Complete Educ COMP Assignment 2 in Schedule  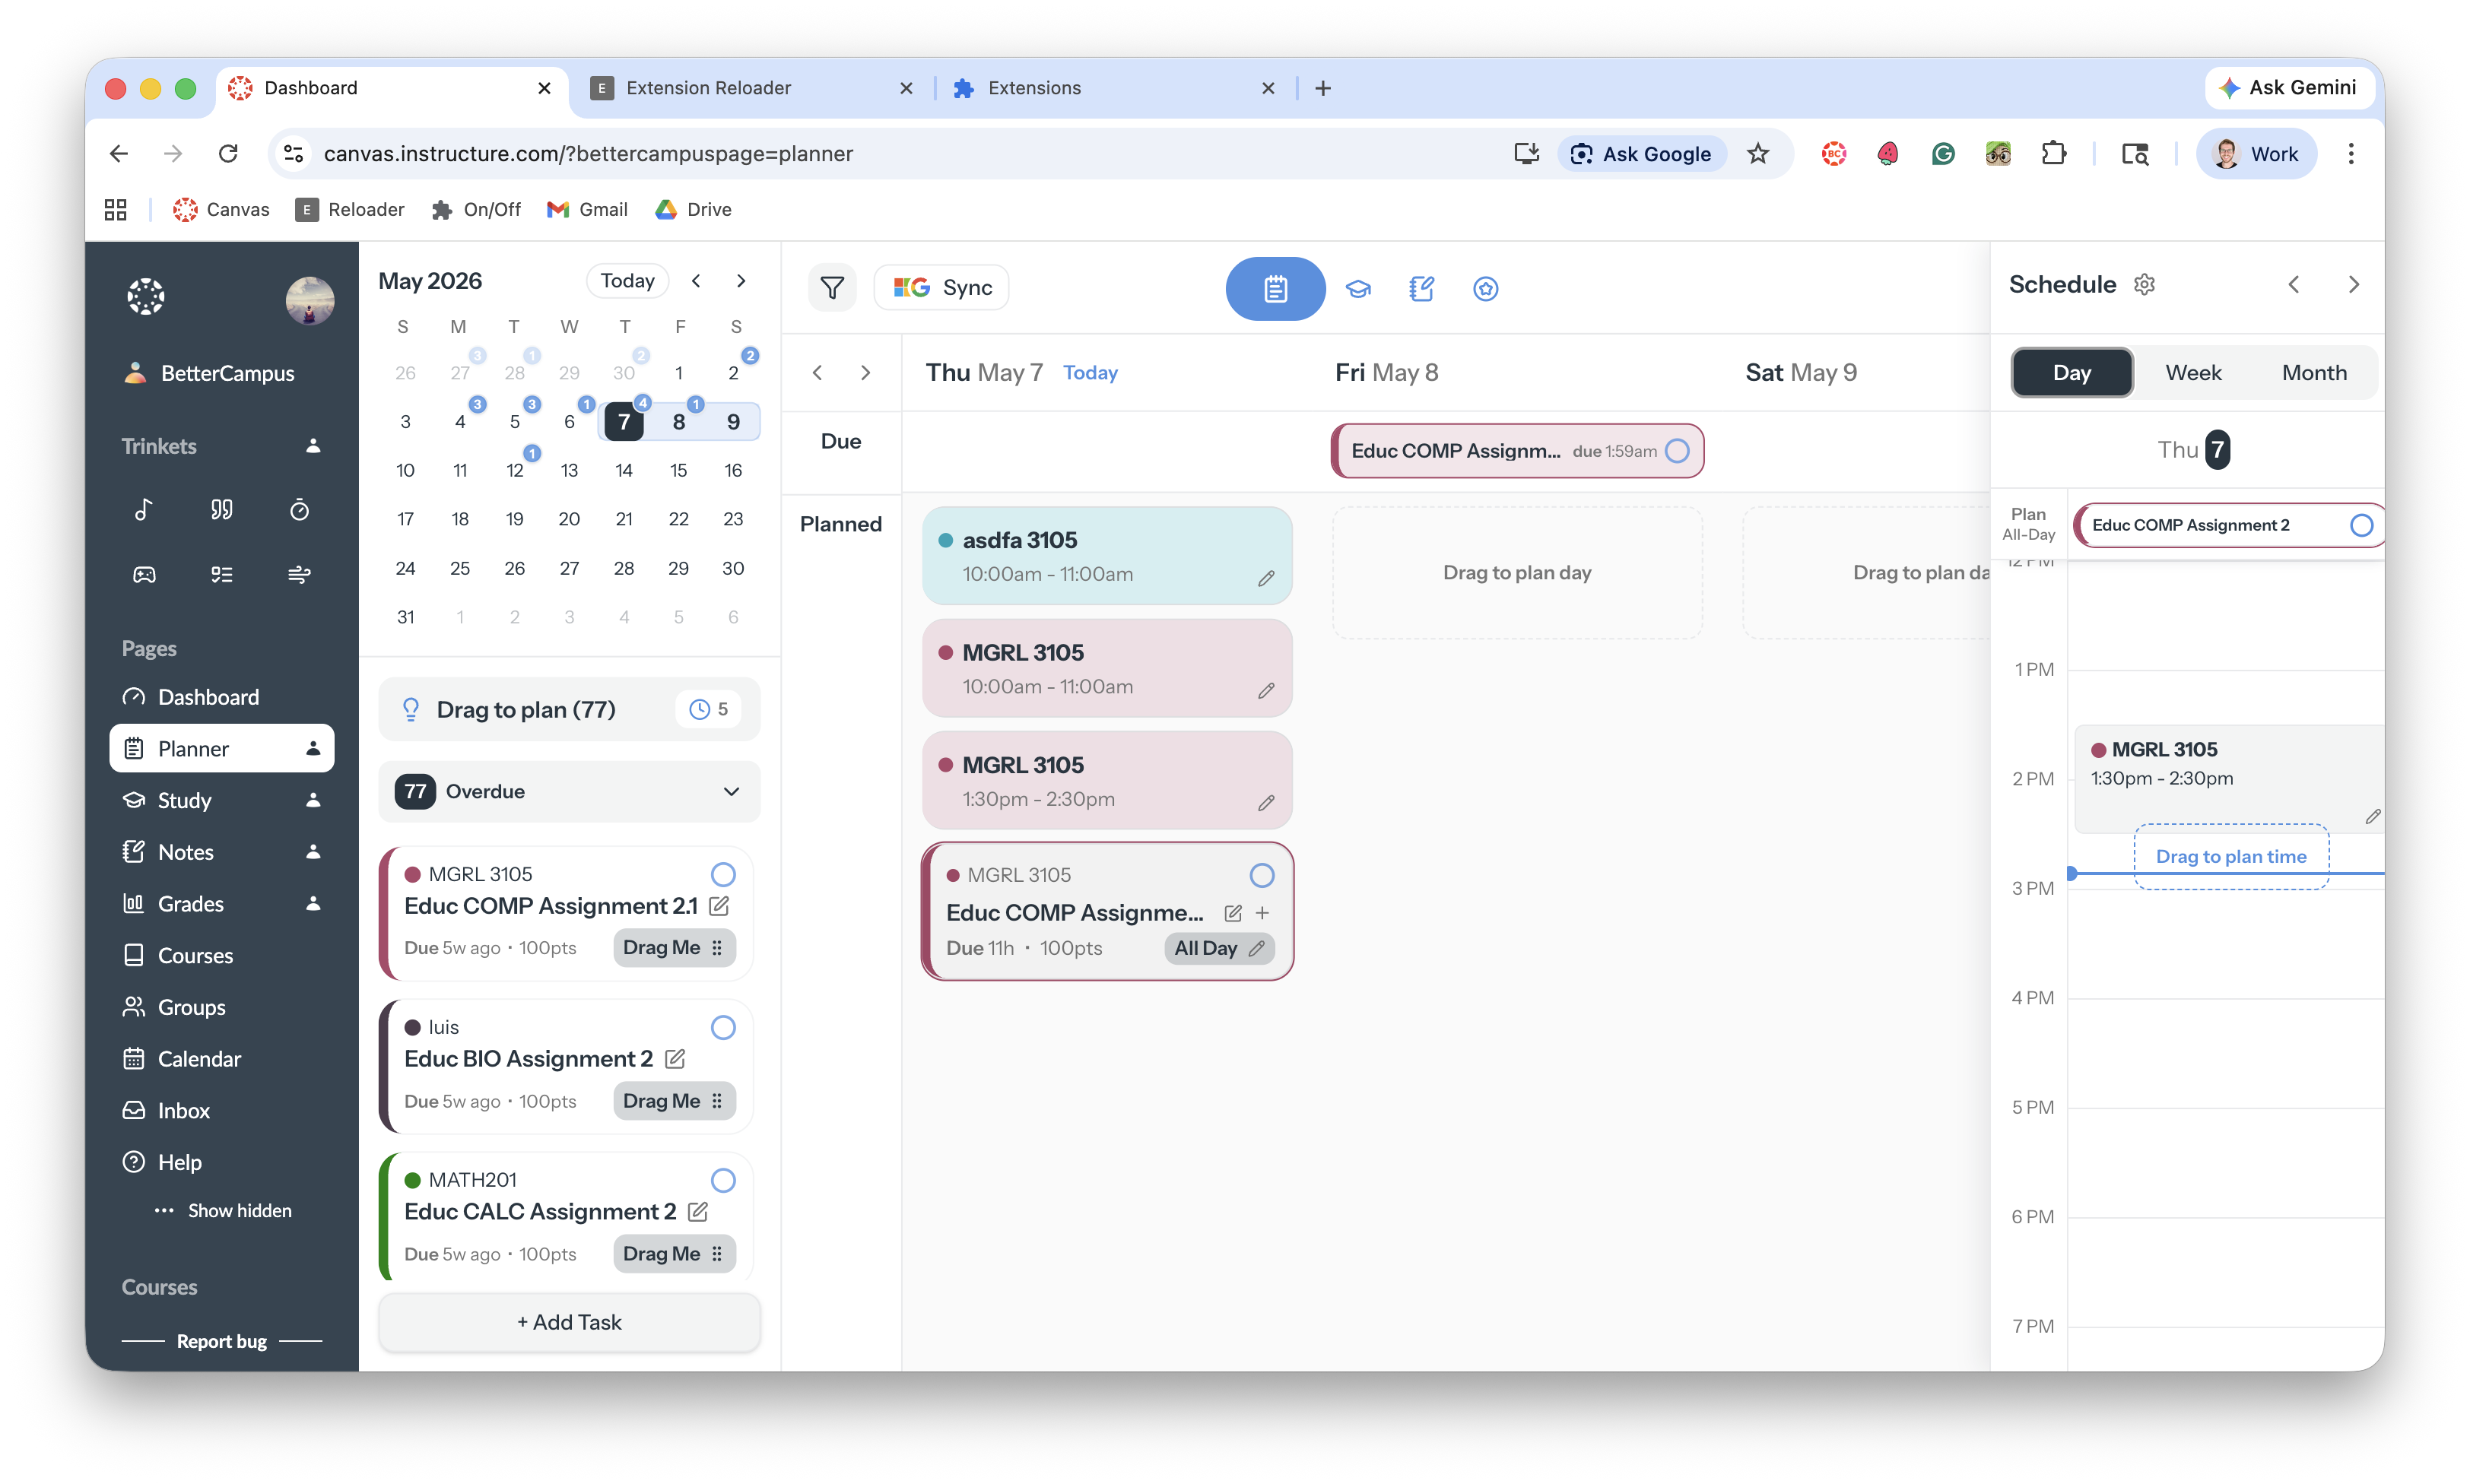(x=2361, y=525)
